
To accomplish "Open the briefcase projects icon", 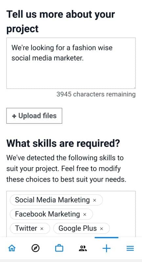I will coord(59,248).
